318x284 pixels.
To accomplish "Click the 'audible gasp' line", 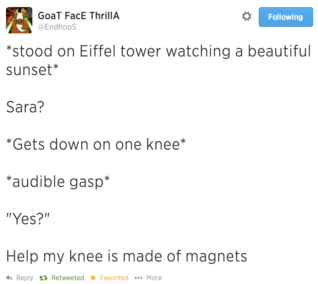I will [58, 182].
